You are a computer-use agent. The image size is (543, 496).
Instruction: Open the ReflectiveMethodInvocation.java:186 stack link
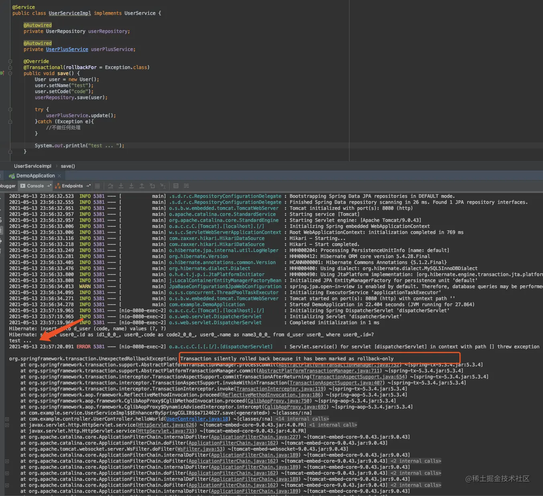pos(271,395)
